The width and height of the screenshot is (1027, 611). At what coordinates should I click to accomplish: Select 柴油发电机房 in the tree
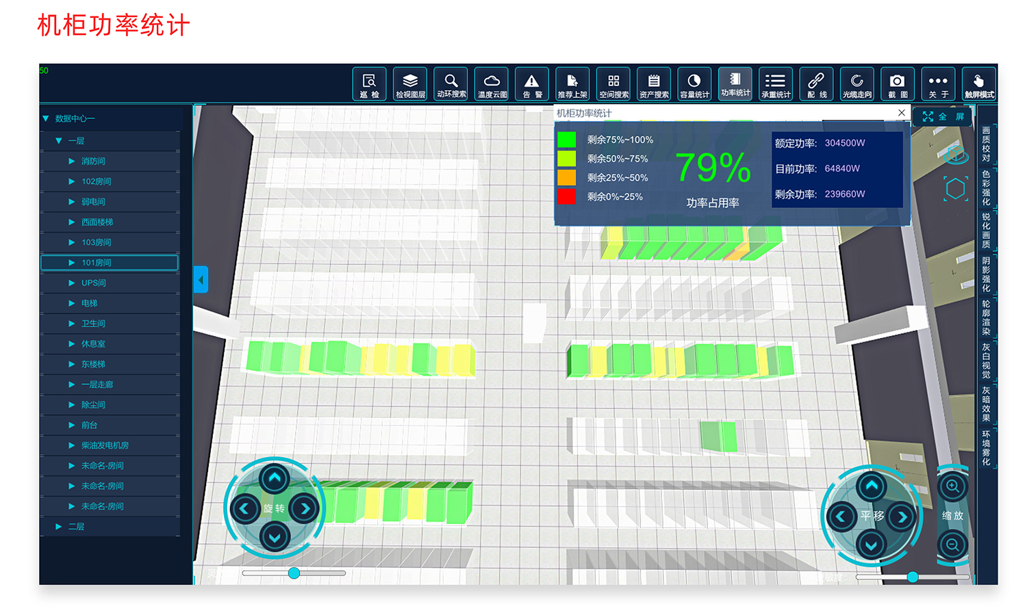(105, 445)
